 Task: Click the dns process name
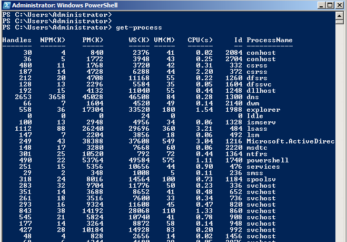[253, 97]
